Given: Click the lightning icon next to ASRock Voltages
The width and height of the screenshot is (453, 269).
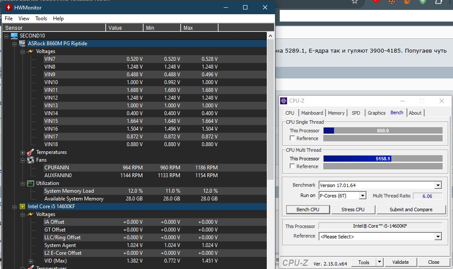Looking at the screenshot, I should point(30,51).
